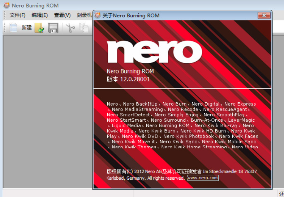Follow the www.nero.com link
The height and width of the screenshot is (197, 284).
(203, 178)
